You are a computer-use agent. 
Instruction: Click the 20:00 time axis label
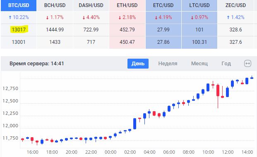point(72,152)
